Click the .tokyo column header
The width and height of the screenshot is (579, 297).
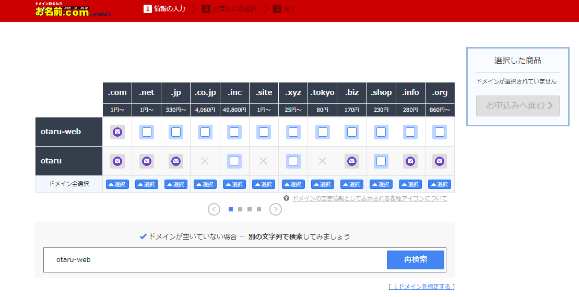tap(322, 92)
